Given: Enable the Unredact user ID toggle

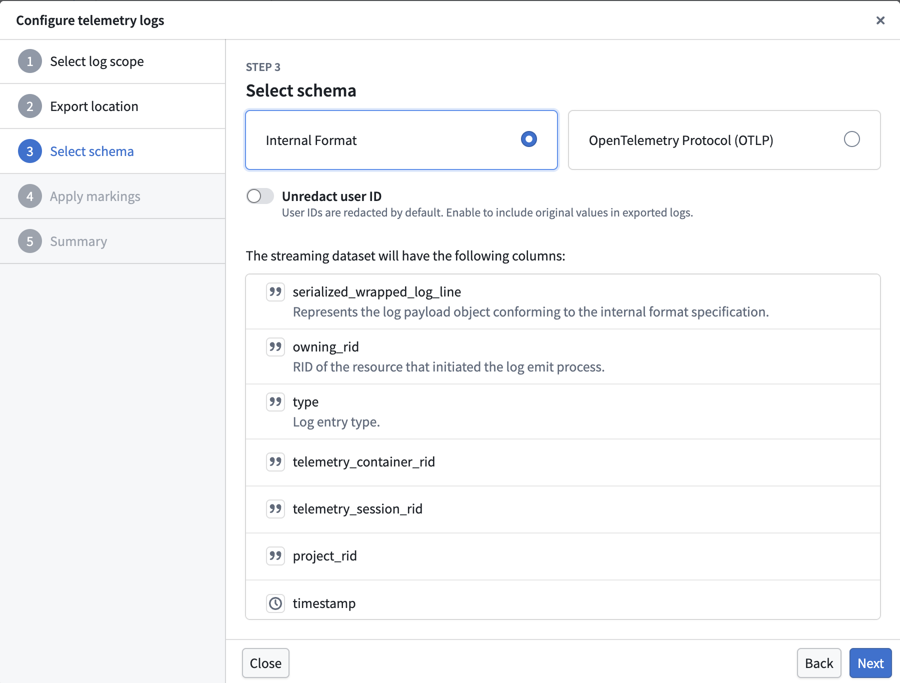Looking at the screenshot, I should [260, 196].
